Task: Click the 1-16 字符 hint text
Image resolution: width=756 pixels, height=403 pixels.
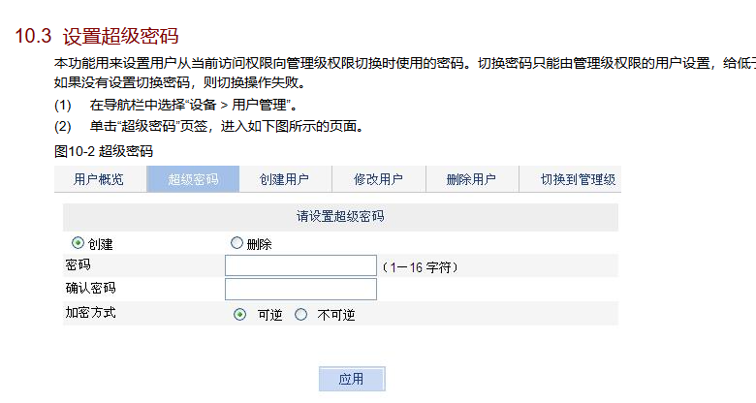Action: [420, 266]
